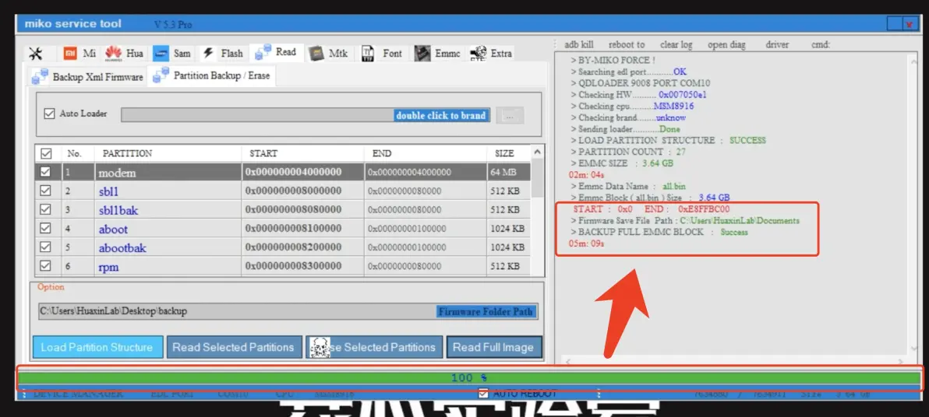929x417 pixels.
Task: Open the wrench and screwdriver tools tab
Action: coord(36,54)
